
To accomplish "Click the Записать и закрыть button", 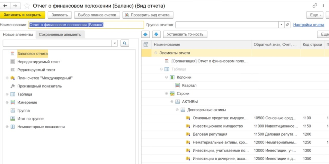I will pyautogui.click(x=22, y=15).
